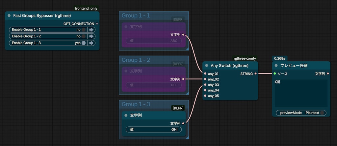Click the 文字列 output socket on プレビュー任意
The image size is (337, 146).
(328, 73)
